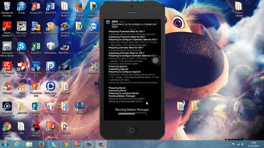Select the repo folder icon

coord(21,128)
